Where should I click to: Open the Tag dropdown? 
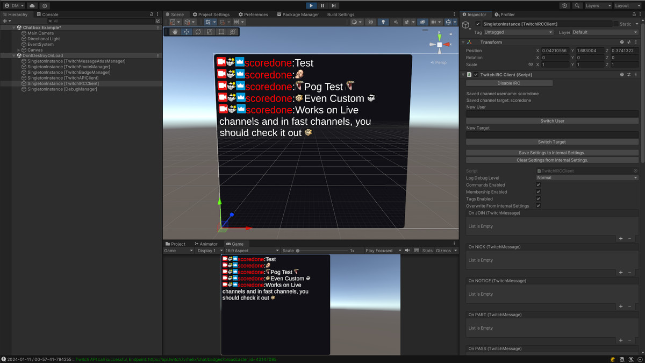click(518, 32)
